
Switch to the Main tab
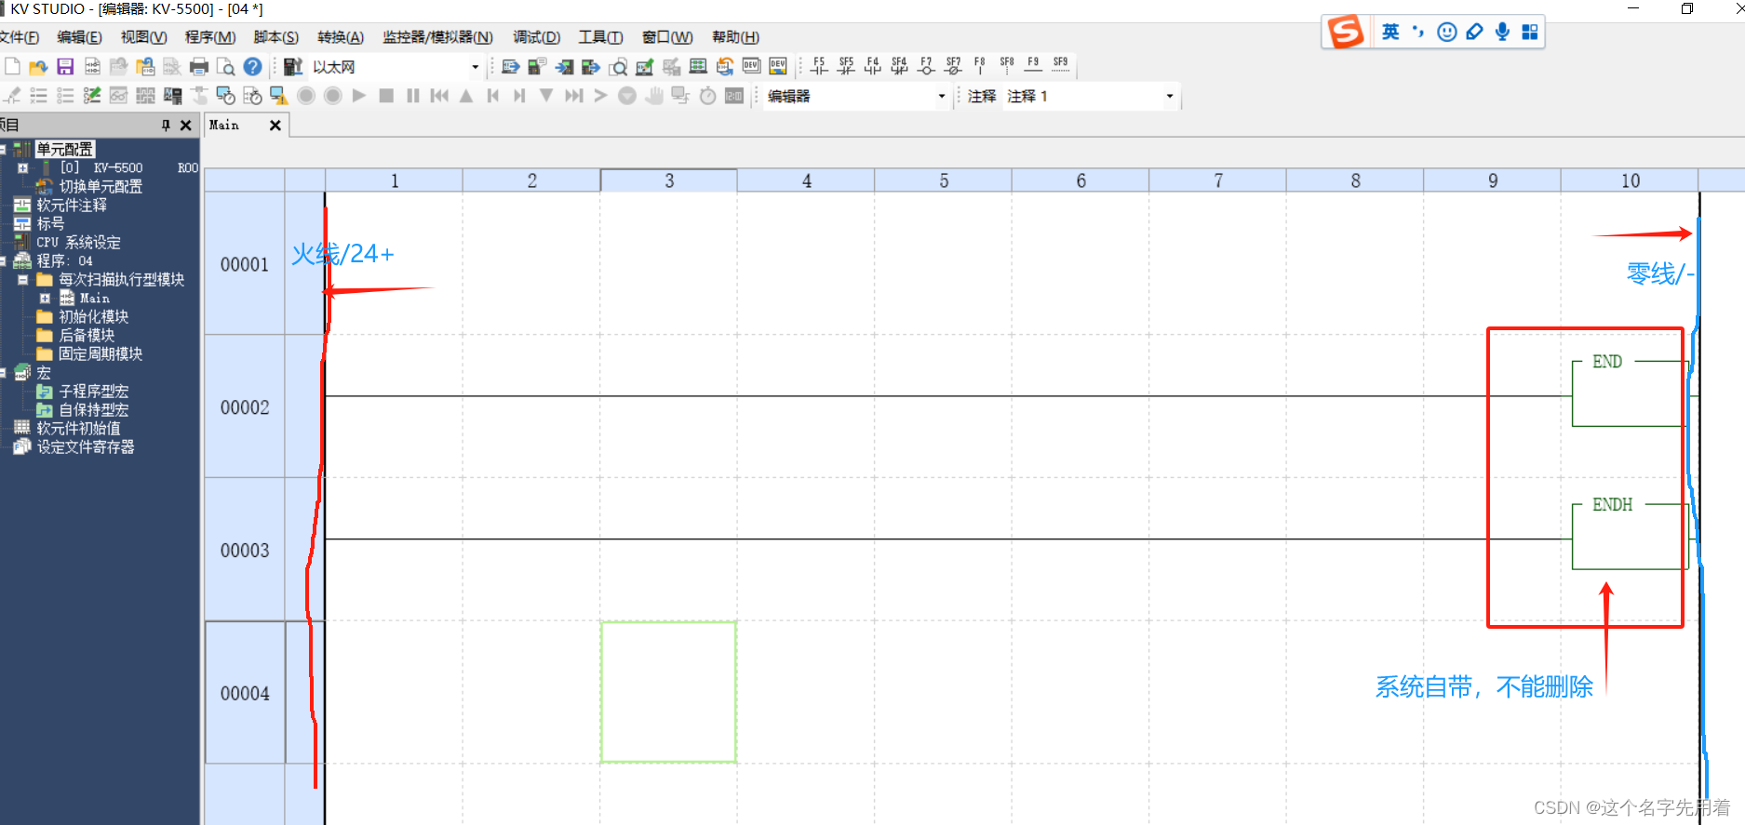224,126
